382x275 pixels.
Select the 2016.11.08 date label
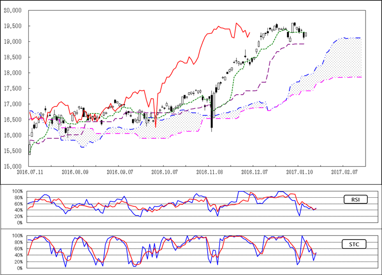point(209,171)
